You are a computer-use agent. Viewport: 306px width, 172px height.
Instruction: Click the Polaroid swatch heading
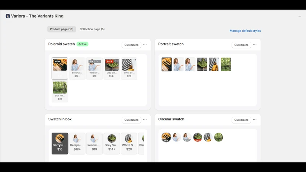click(x=62, y=44)
